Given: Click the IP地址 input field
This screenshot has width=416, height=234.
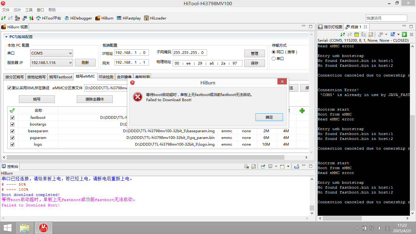Looking at the screenshot, I should 132,53.
